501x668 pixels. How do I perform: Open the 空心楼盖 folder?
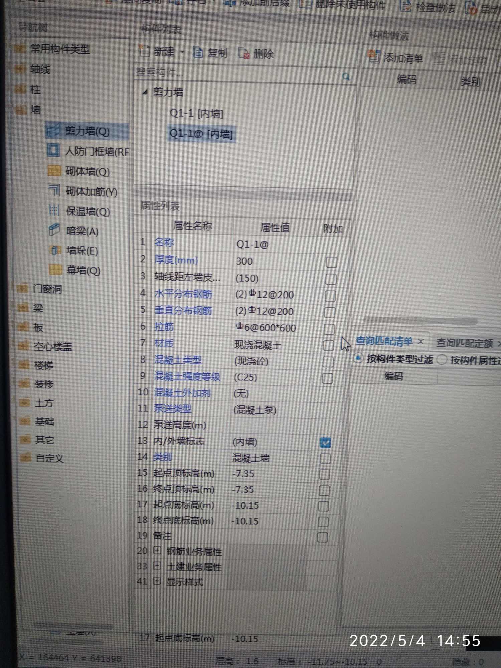coord(23,346)
